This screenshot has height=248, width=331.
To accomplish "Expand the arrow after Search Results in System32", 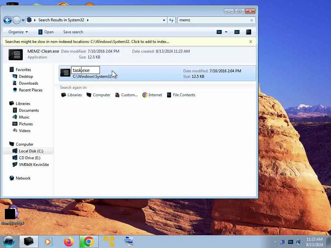I will coord(88,20).
